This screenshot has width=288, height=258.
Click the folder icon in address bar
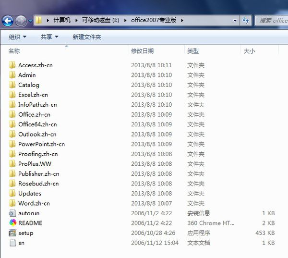[39, 20]
